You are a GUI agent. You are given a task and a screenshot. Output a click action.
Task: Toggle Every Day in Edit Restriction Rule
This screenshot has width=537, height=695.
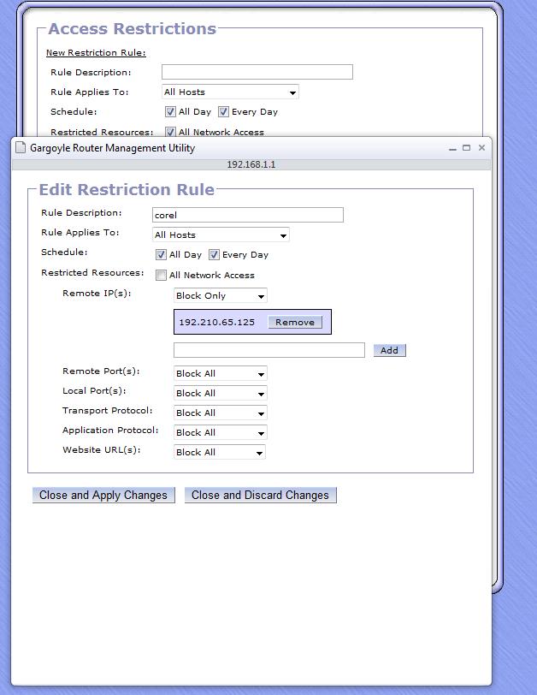coord(214,255)
